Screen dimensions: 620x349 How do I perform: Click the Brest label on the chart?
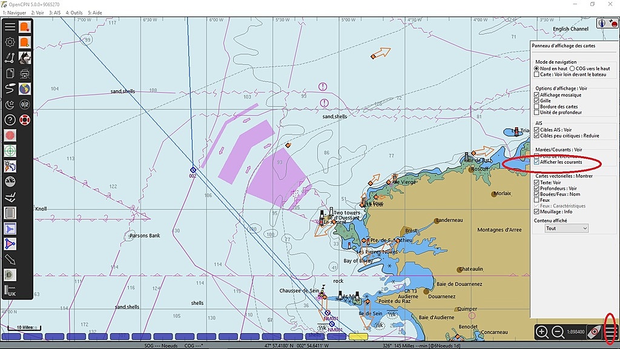click(x=411, y=230)
